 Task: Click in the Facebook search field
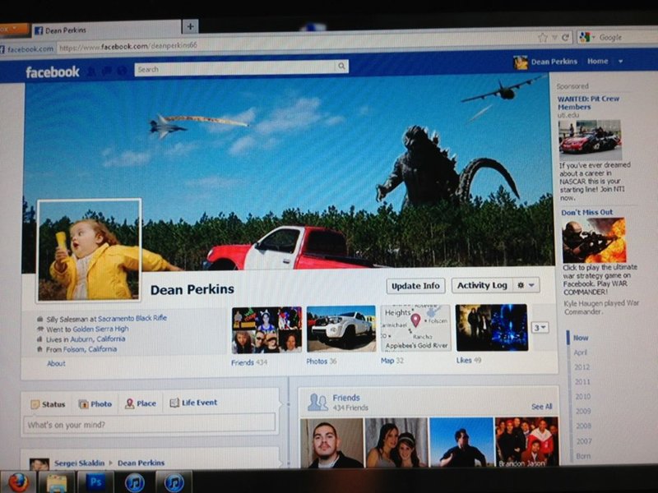[x=235, y=68]
